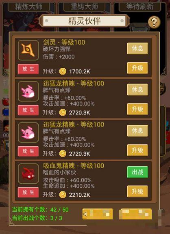Screen dimensions: 170x234
Task: Click the blurred next page button
Action: tap(135, 214)
